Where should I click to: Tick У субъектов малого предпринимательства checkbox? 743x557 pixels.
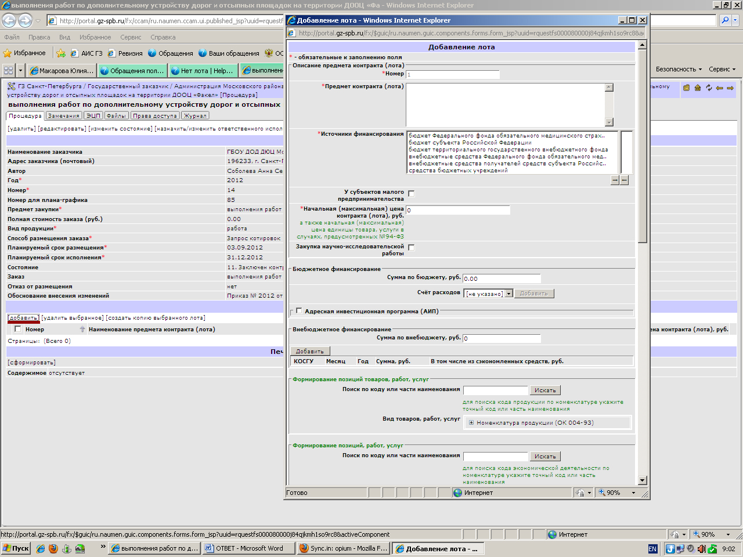[x=411, y=194]
